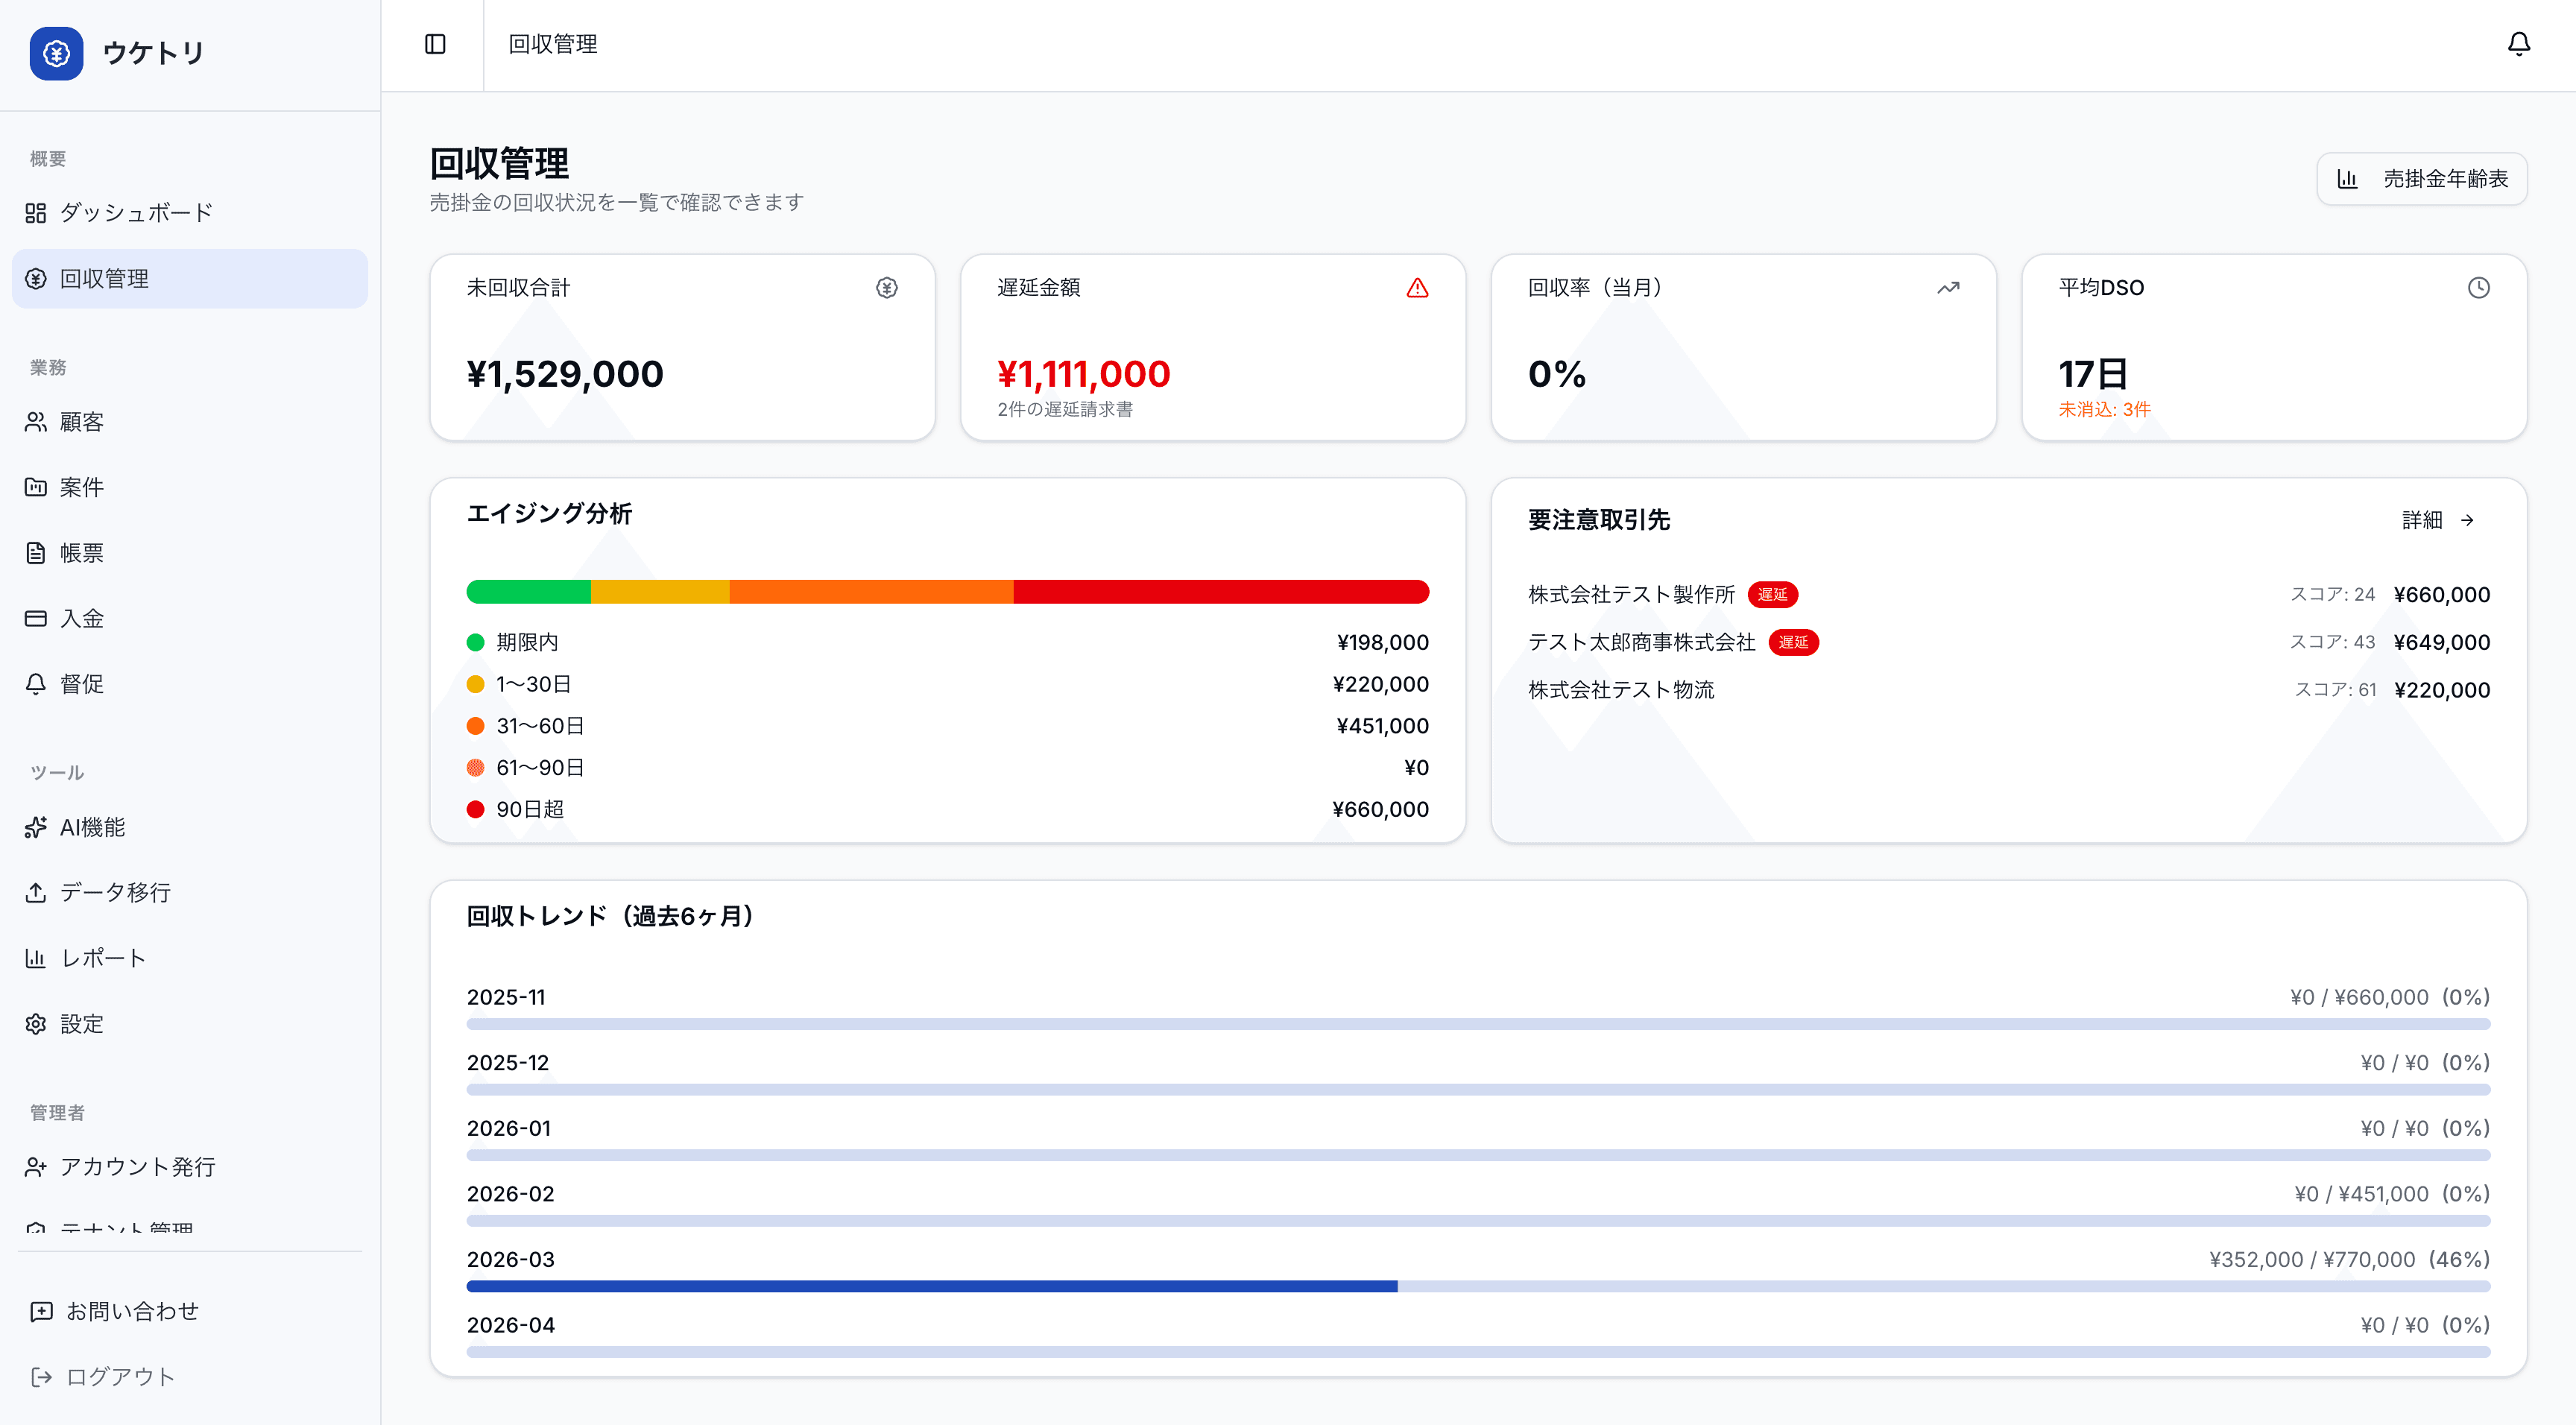Image resolution: width=2576 pixels, height=1425 pixels.
Task: Click the ウケトリ yen logo icon
Action: [x=56, y=53]
